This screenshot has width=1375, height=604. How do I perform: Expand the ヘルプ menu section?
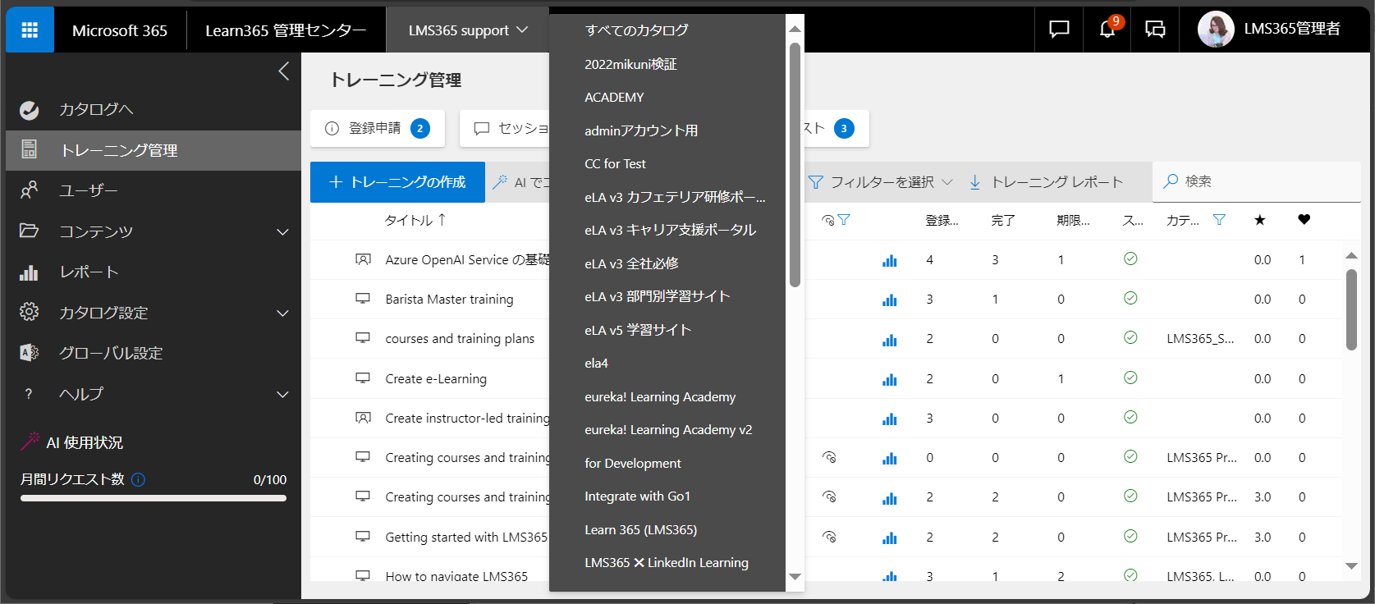pos(283,394)
